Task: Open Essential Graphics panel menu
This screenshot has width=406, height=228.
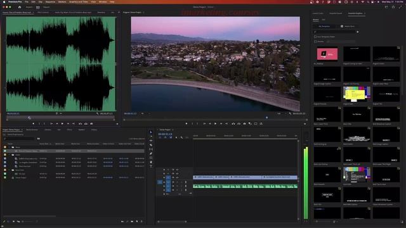Action: coord(365,13)
